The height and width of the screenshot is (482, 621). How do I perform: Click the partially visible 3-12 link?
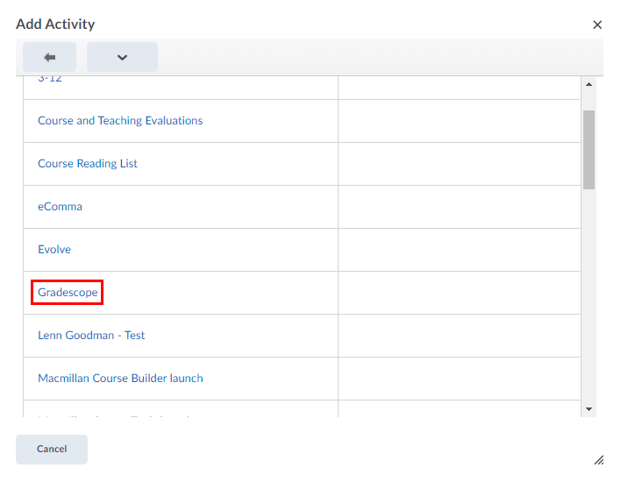50,80
